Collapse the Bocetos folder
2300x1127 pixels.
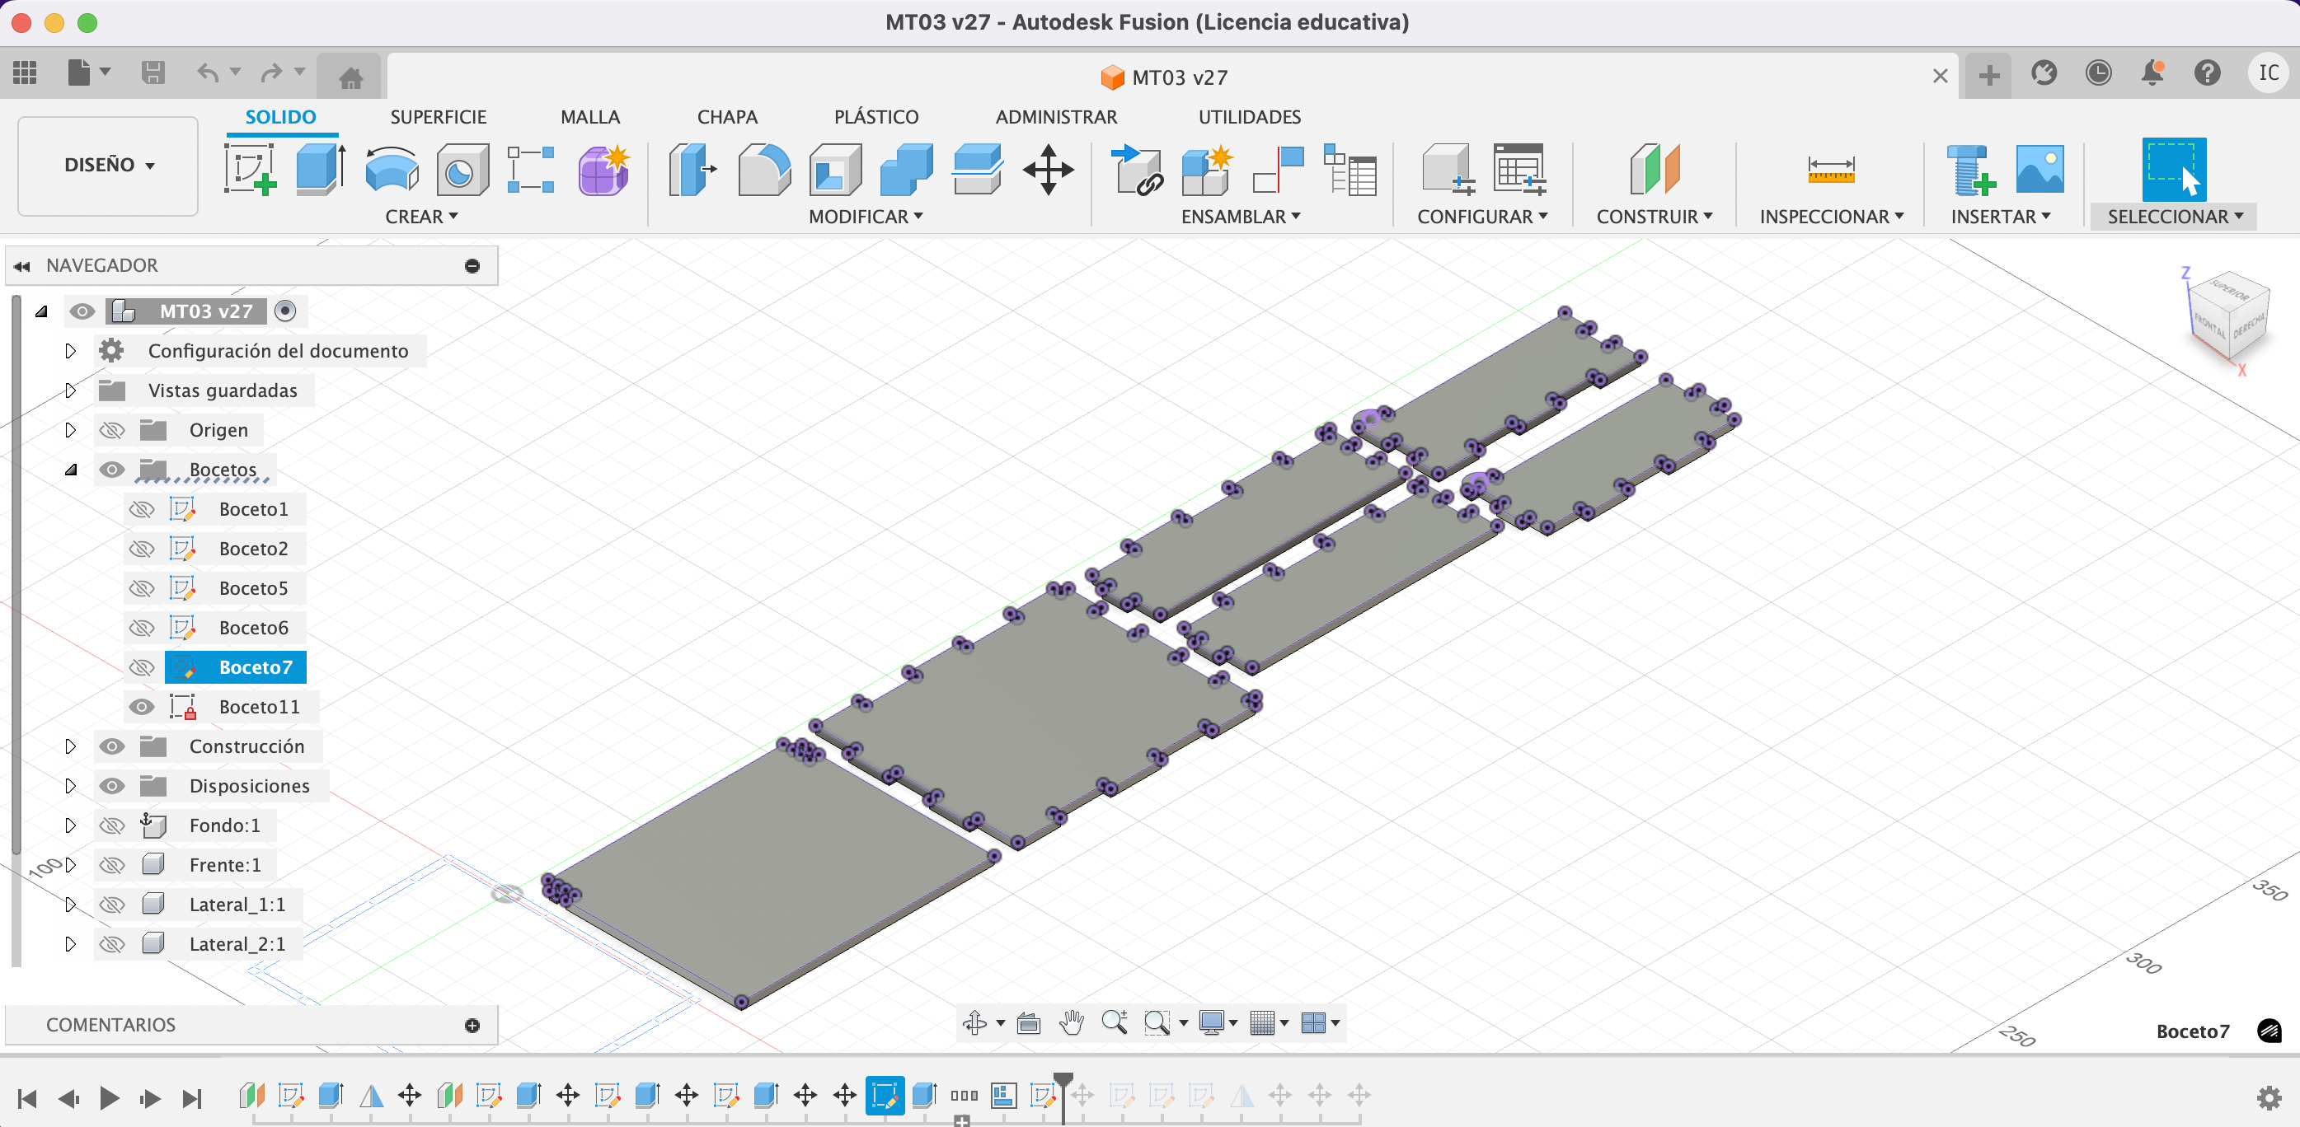tap(71, 470)
